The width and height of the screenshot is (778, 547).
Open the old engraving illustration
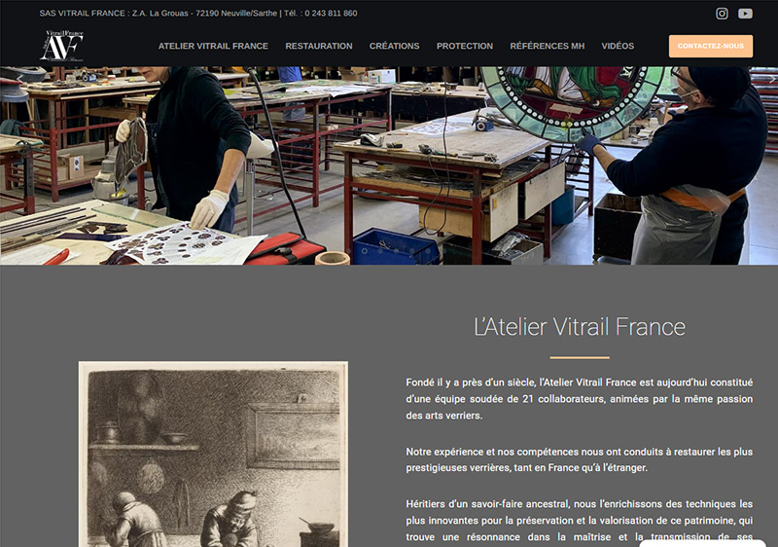pos(213,455)
